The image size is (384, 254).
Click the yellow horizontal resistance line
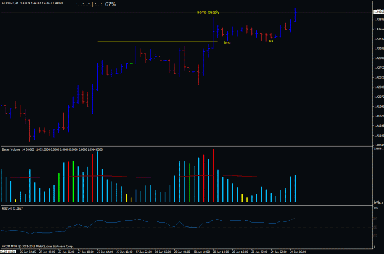(157, 42)
